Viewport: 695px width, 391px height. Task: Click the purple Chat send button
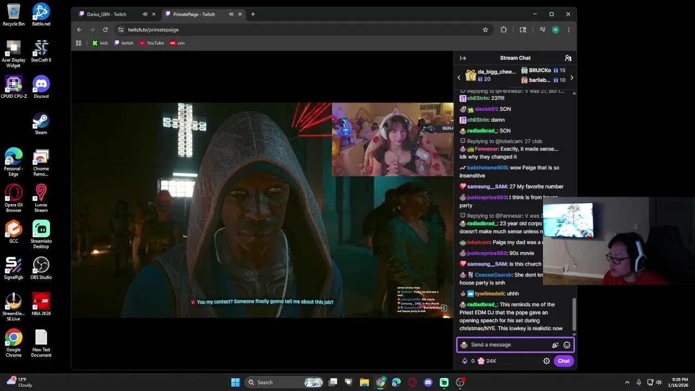[564, 361]
